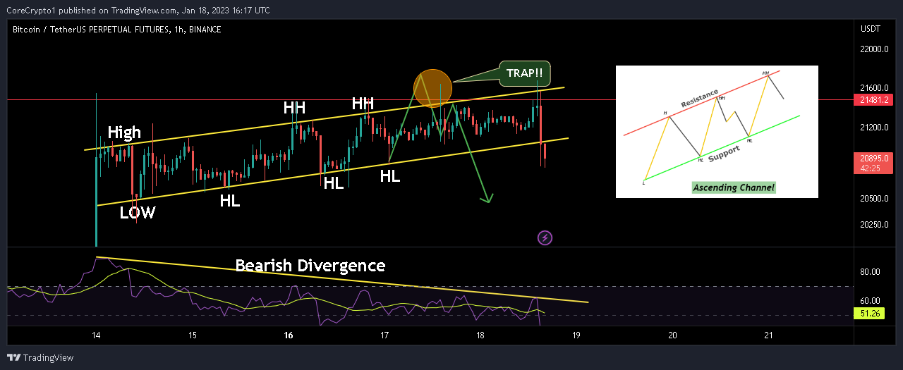The width and height of the screenshot is (903, 370).
Task: Select date 18 on the time axis
Action: click(x=480, y=335)
